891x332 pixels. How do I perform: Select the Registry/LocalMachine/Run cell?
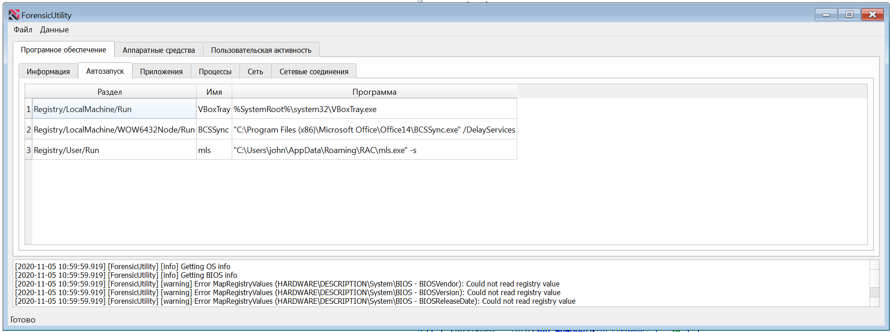click(x=114, y=109)
